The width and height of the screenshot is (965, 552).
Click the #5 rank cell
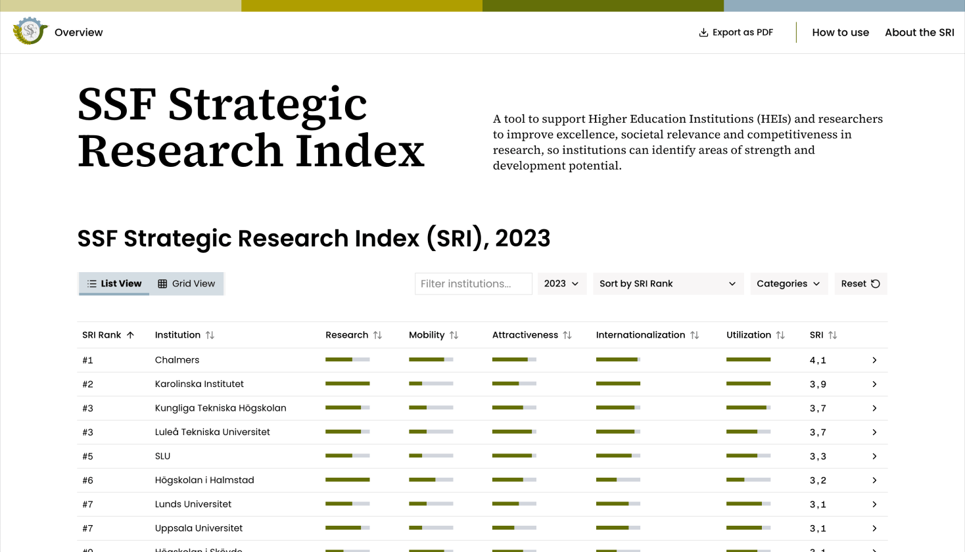point(87,456)
